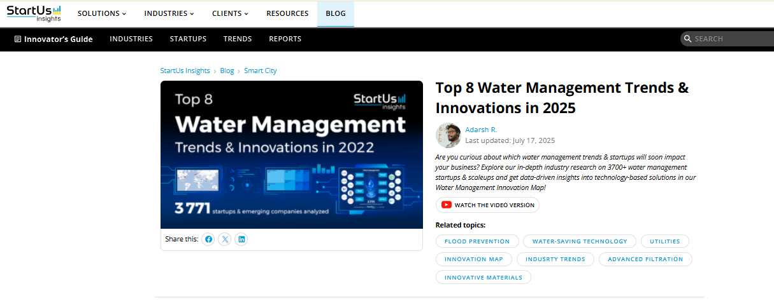Share article on X icon

point(224,240)
